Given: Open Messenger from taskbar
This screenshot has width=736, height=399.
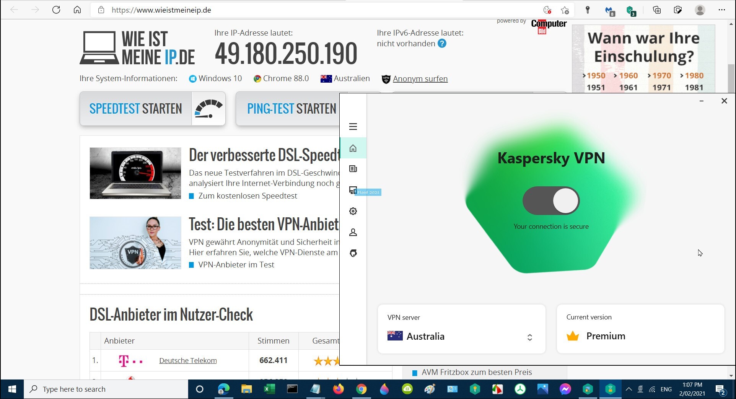Looking at the screenshot, I should coord(565,389).
